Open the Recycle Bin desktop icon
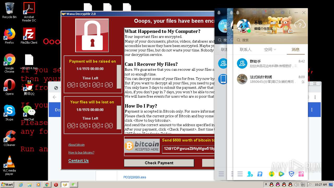This screenshot has width=334, height=188. 9,10
